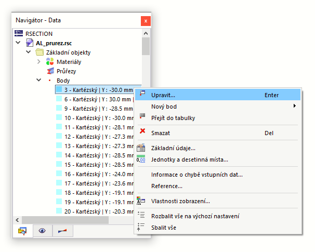Select Nový bod menu entry
The width and height of the screenshot is (315, 252).
pos(218,106)
